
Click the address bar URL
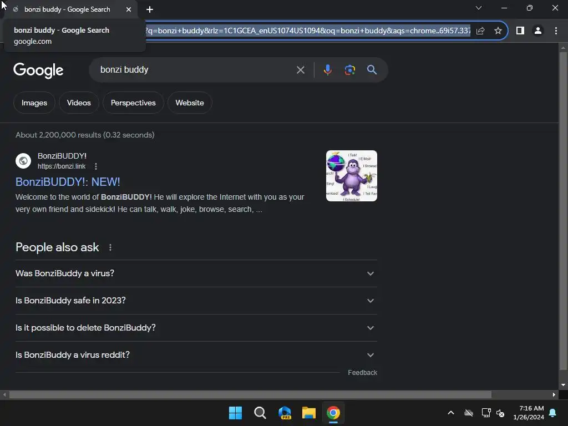click(307, 31)
